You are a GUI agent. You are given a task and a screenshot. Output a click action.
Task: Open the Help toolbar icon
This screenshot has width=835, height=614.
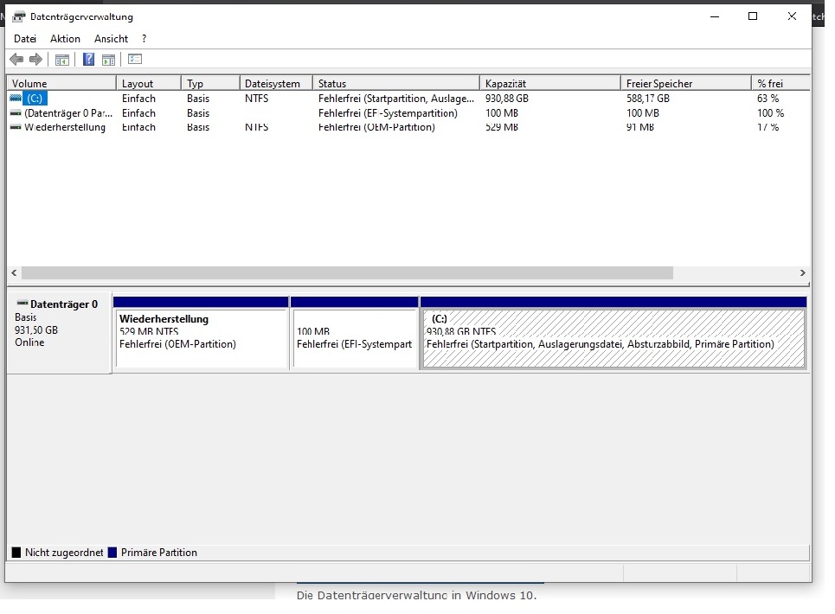(x=88, y=60)
